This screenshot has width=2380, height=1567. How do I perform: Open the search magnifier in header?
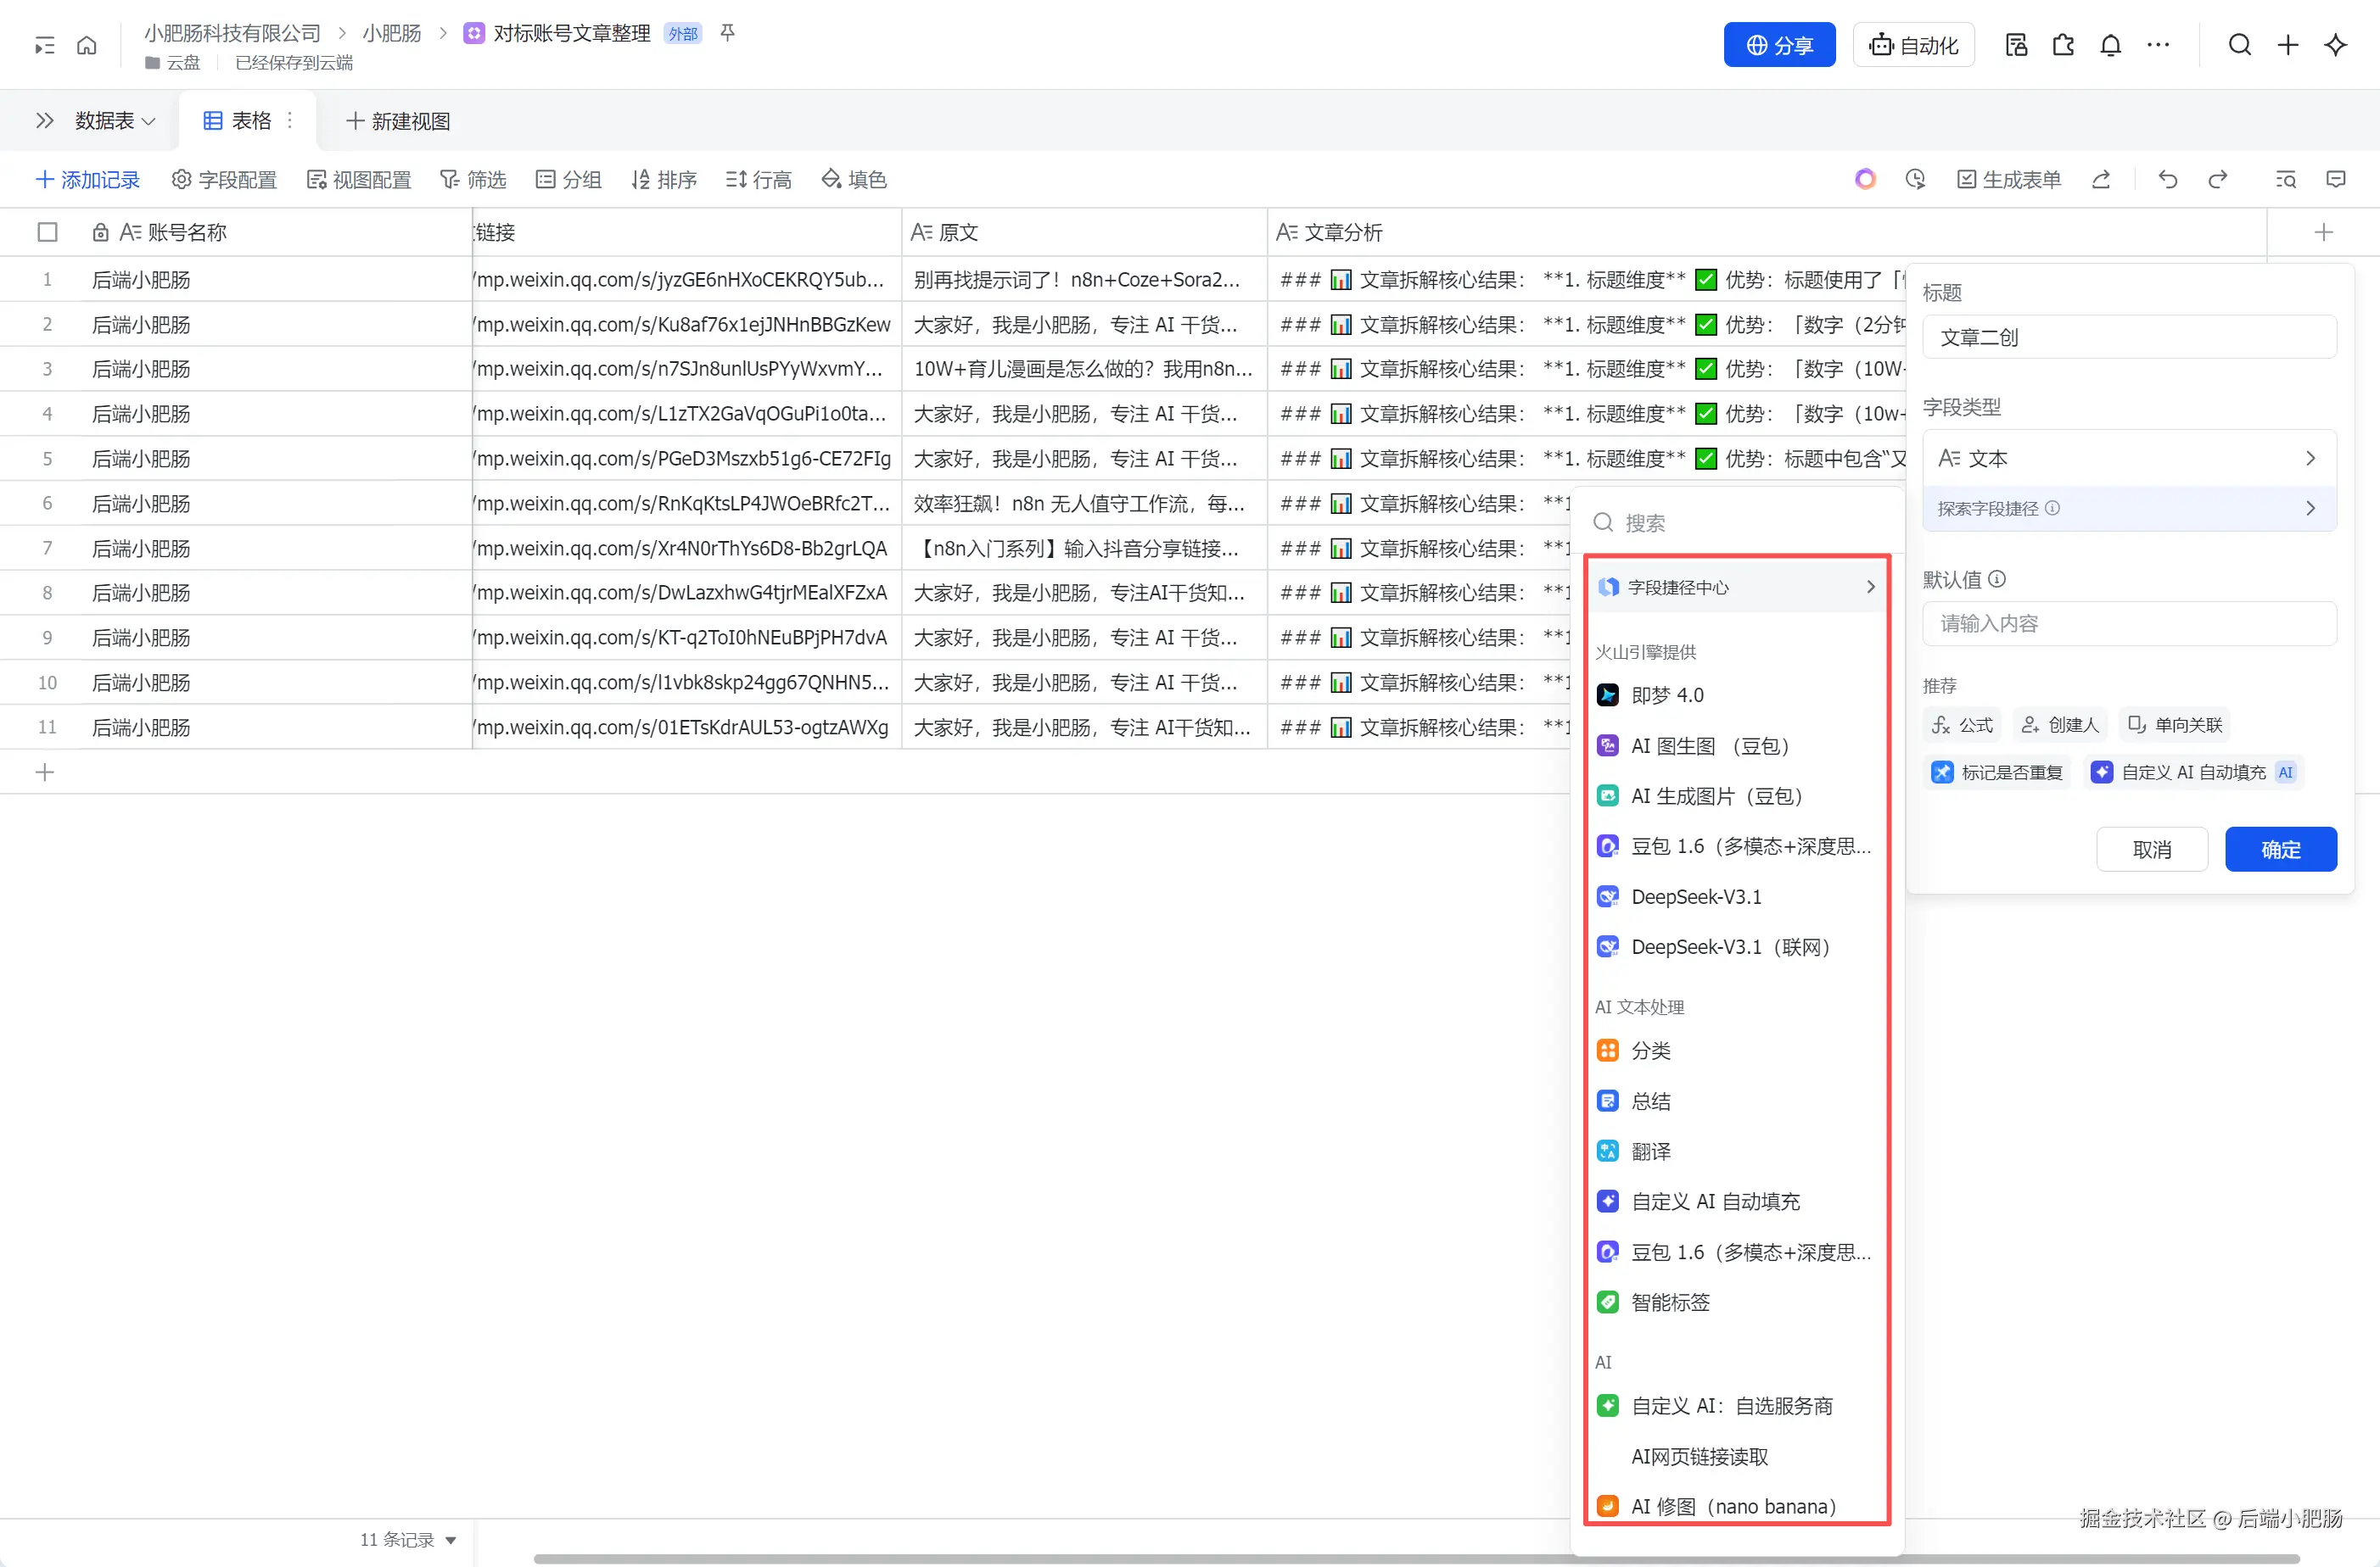click(x=2239, y=45)
